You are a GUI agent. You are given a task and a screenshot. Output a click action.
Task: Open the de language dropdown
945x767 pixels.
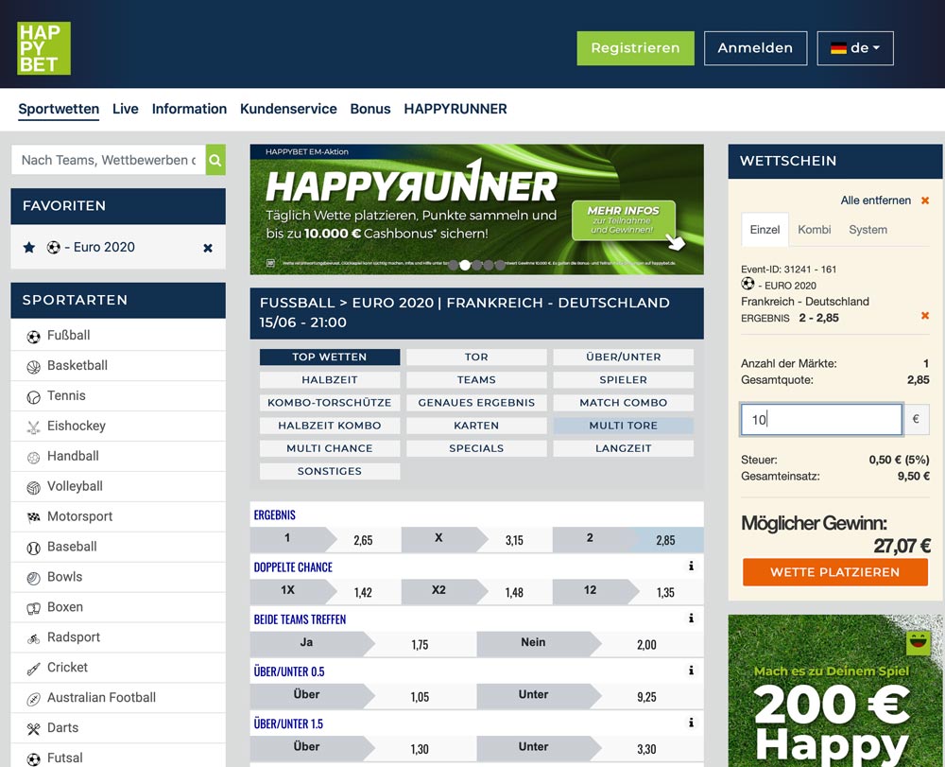(855, 48)
